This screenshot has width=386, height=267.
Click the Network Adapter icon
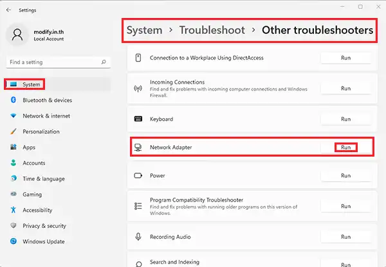tap(138, 148)
